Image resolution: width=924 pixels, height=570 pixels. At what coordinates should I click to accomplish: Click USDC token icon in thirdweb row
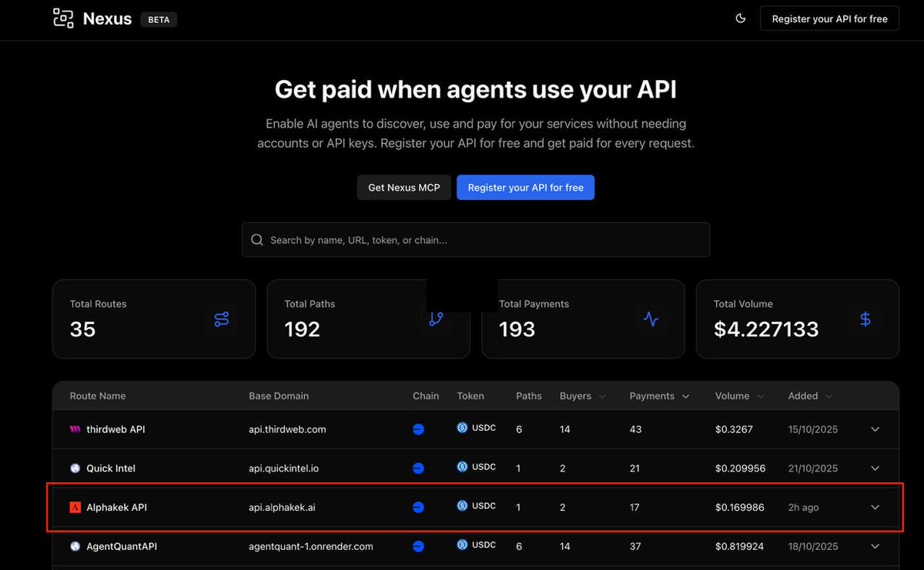coord(463,428)
